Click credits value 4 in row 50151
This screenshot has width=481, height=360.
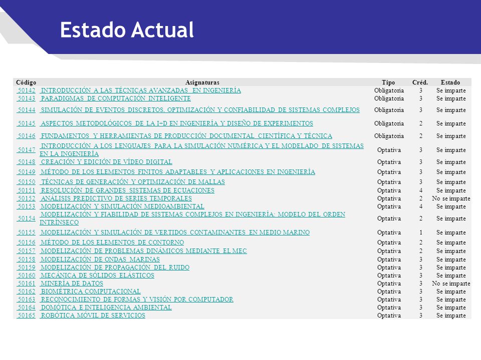tap(421, 190)
